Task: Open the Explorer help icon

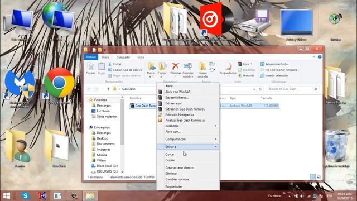Action: (320, 57)
